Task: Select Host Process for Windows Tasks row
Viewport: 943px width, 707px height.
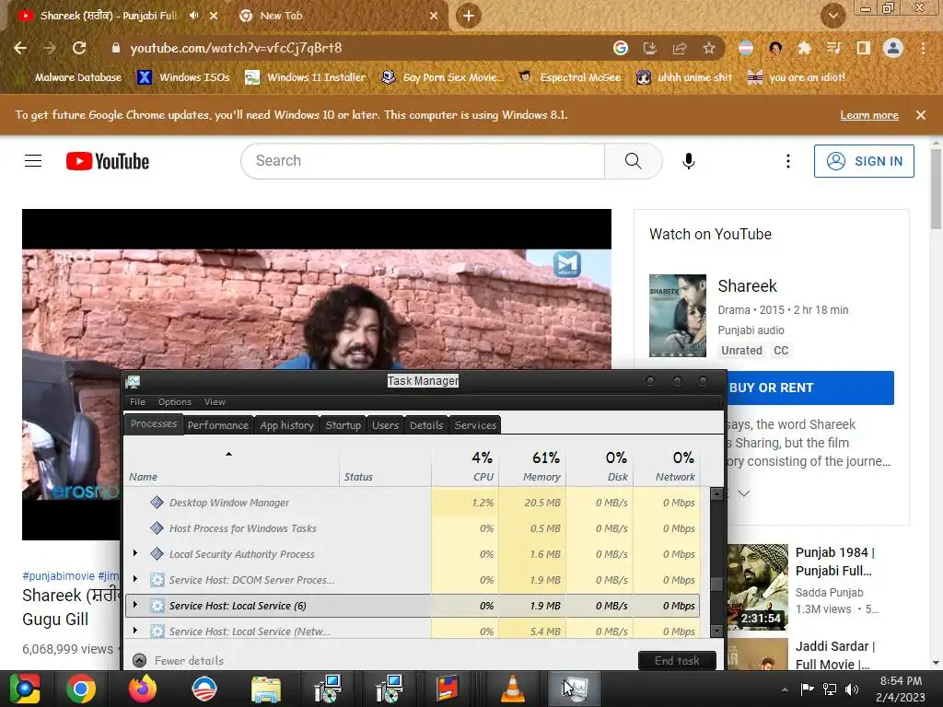Action: tap(412, 527)
